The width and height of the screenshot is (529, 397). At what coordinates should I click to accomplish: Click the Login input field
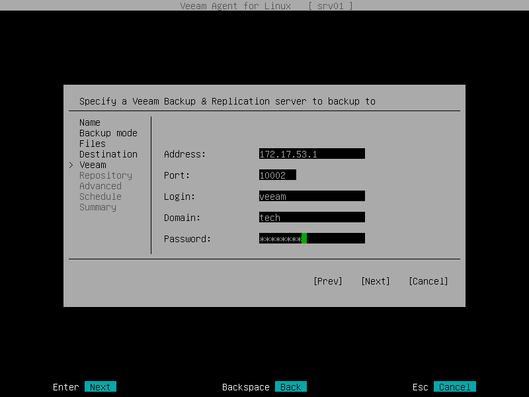click(311, 196)
